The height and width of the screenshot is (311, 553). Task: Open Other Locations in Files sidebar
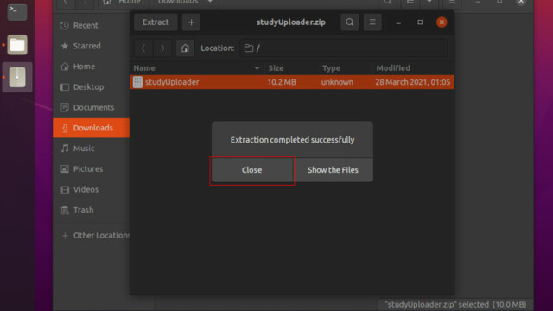(x=92, y=235)
